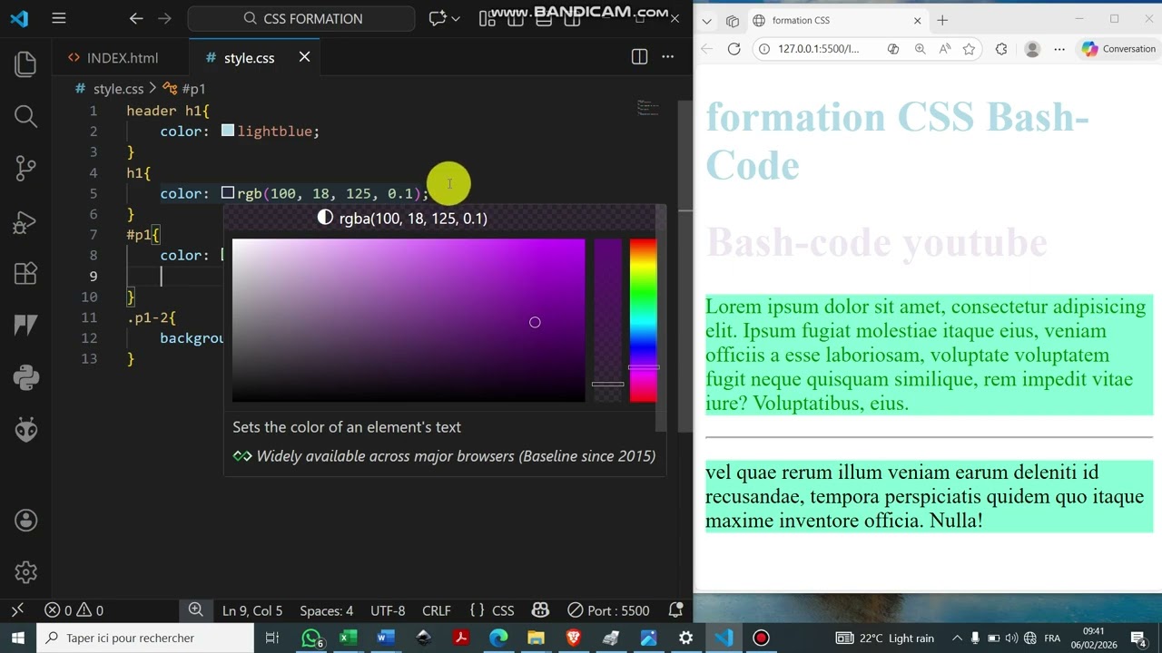Open WhatsApp from the taskbar

[x=311, y=638]
